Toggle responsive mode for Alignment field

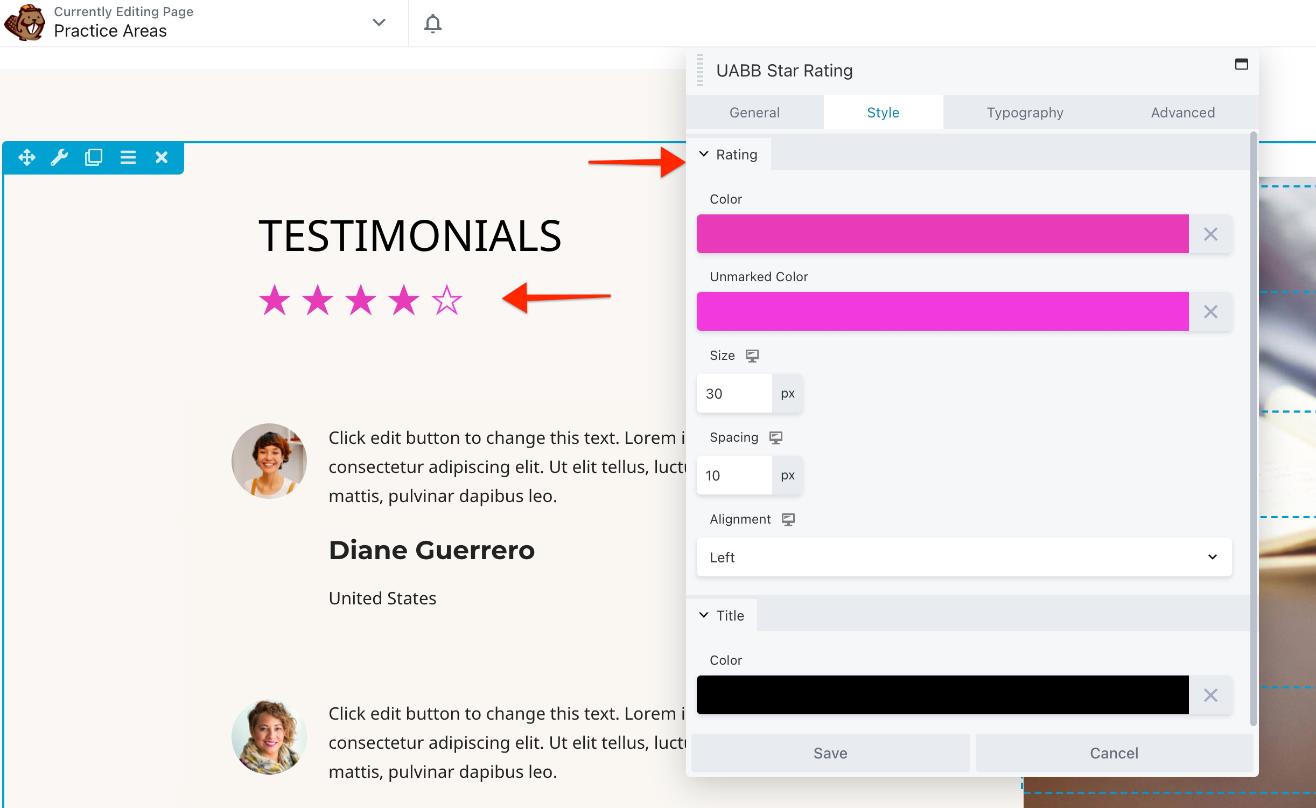(788, 519)
